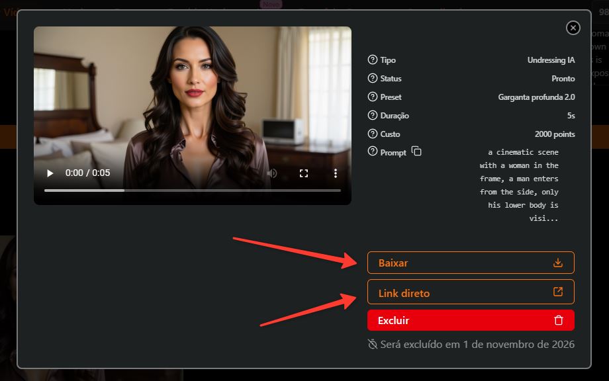Click the video progress bar

click(193, 190)
